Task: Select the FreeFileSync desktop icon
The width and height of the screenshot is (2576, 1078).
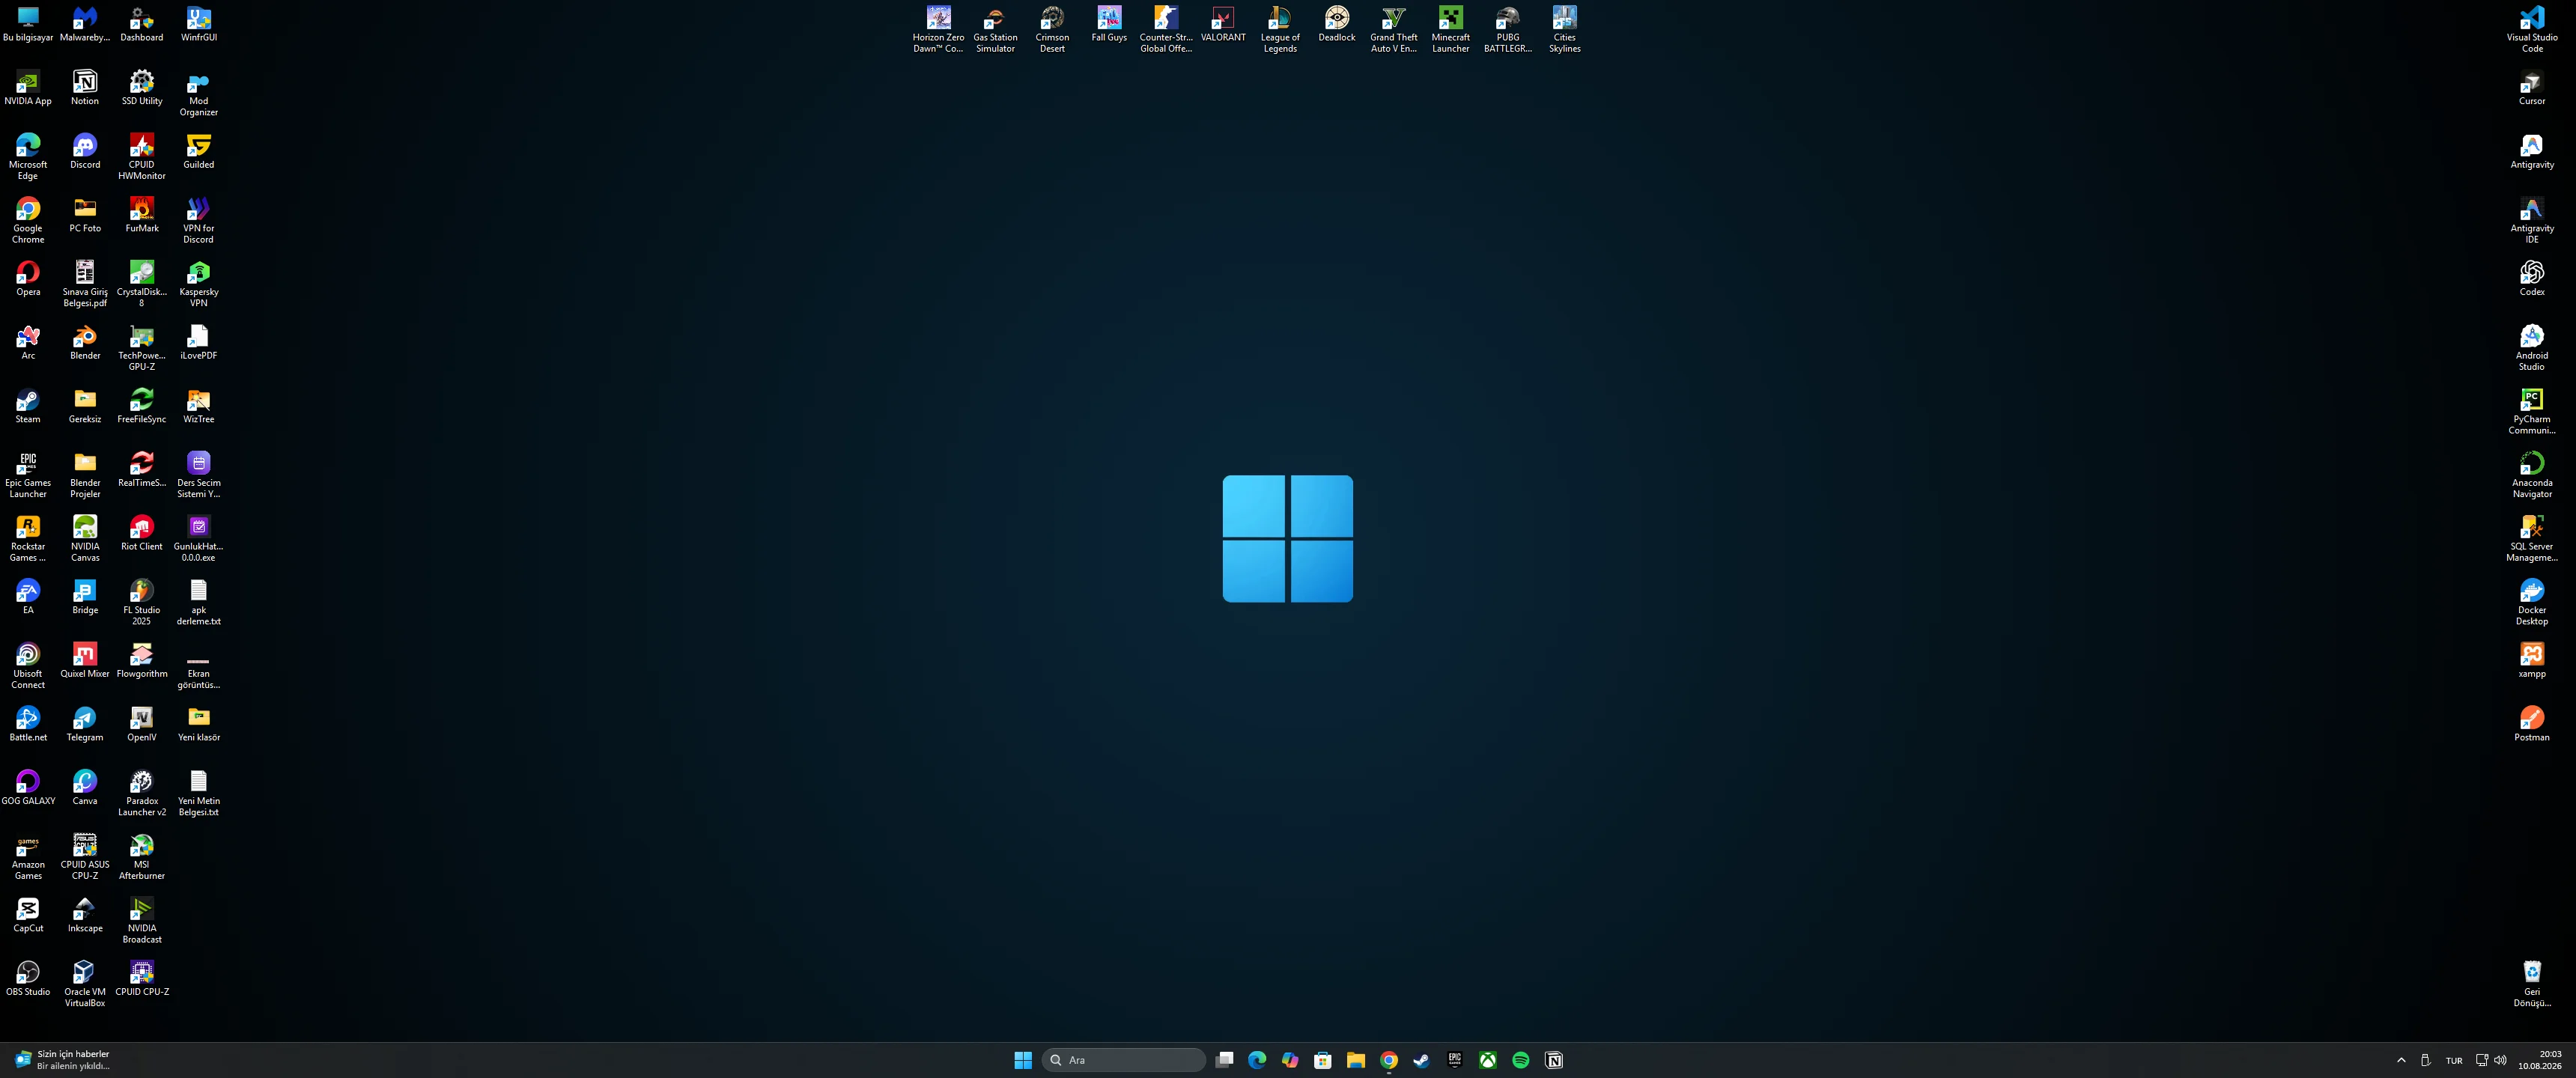Action: pyautogui.click(x=142, y=406)
